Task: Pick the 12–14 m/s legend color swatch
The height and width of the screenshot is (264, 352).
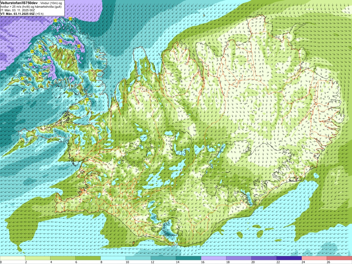Action: [164, 258]
